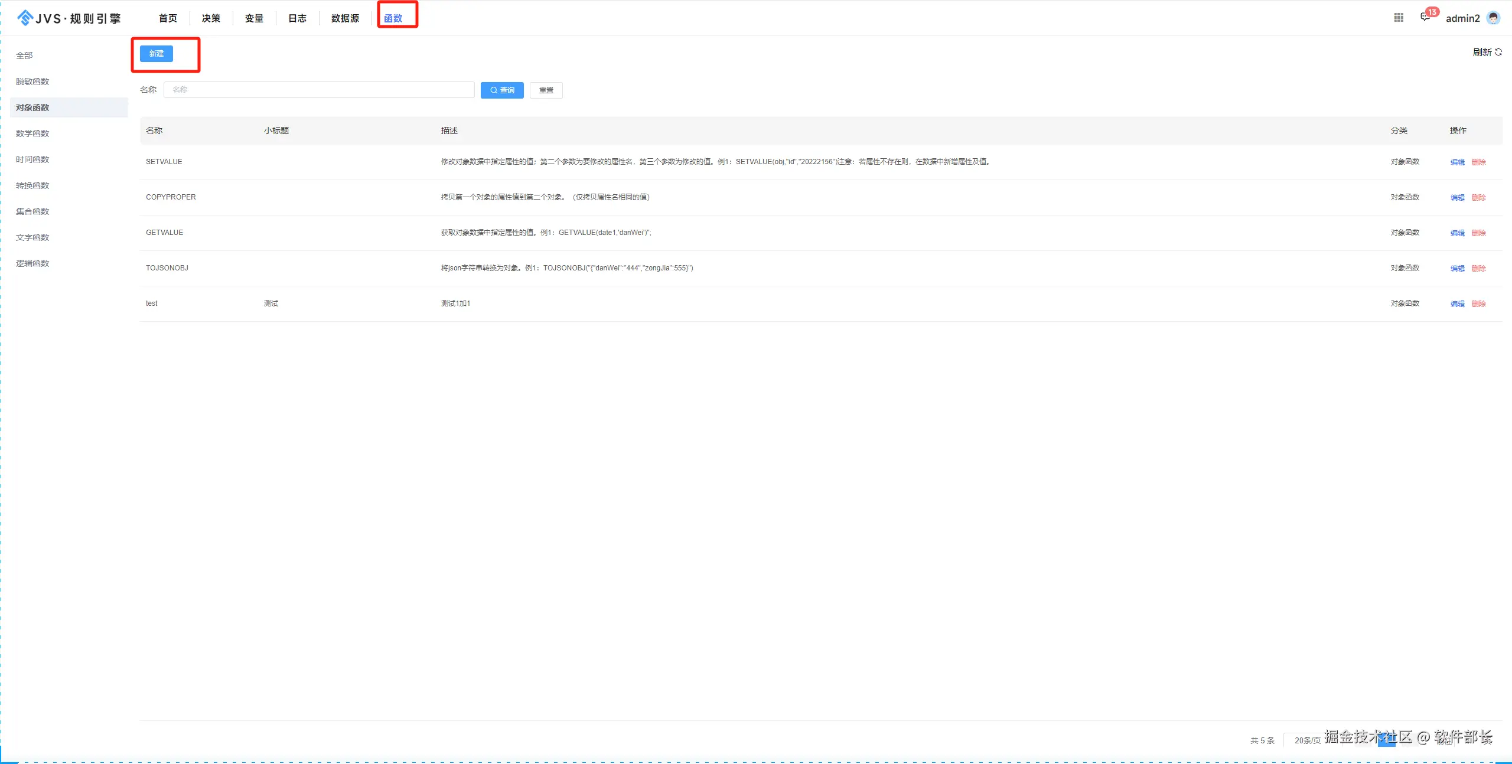Open the 数据源 top menu

(x=345, y=18)
